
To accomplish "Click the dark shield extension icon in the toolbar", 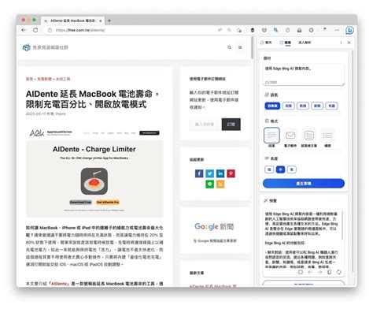I will coord(253,30).
